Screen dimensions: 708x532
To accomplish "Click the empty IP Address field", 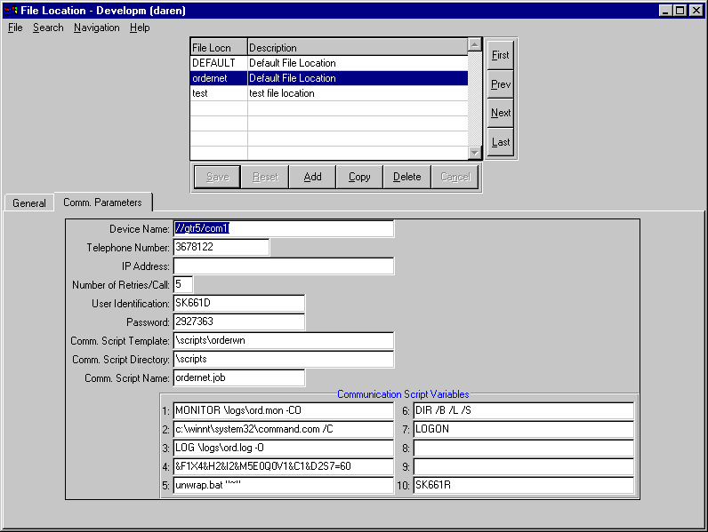I will 283,266.
